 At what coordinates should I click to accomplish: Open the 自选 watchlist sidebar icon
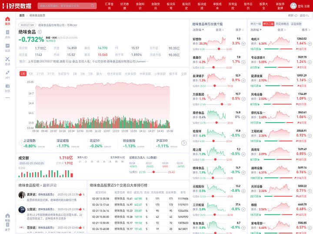pyautogui.click(x=7, y=46)
